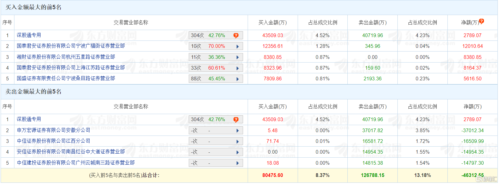Expand arrow for 湘财证券杭州五星路 11次 box
Image resolution: width=499 pixels, height=184 pixels.
point(238,57)
